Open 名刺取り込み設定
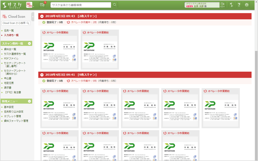 coord(14,112)
